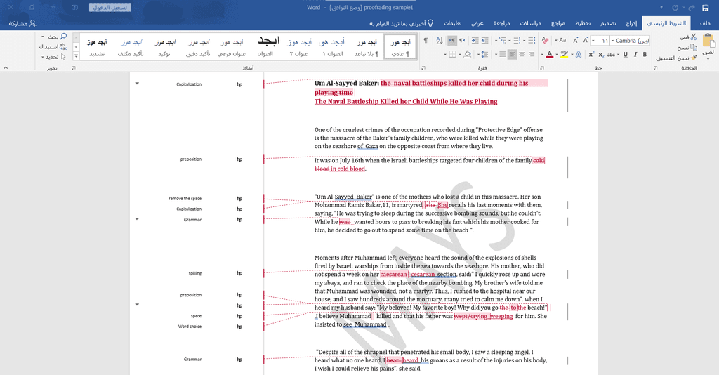Image resolution: width=719 pixels, height=375 pixels.
Task: Expand the first Capitalization comment arrow
Action: [137, 84]
